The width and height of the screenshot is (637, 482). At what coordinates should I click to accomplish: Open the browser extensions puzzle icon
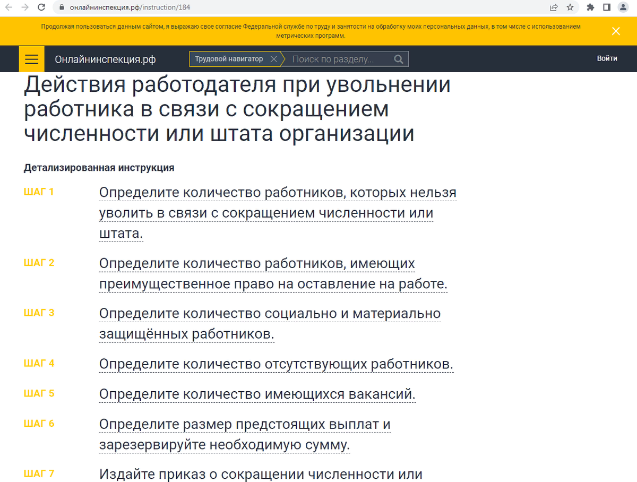[590, 8]
